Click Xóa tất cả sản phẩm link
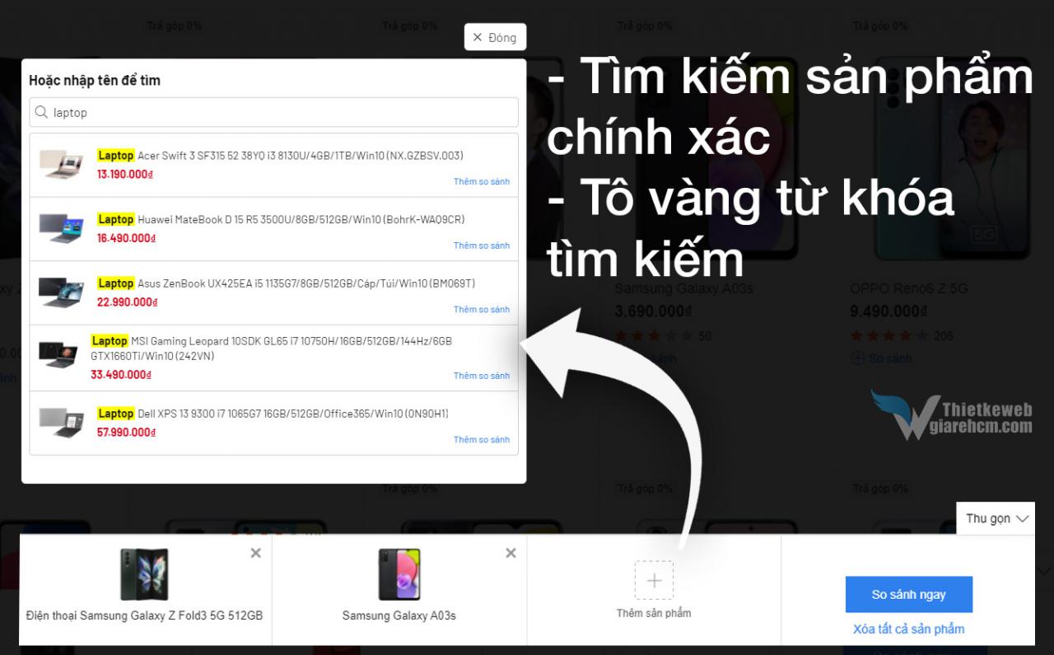This screenshot has height=655, width=1054. click(x=908, y=629)
